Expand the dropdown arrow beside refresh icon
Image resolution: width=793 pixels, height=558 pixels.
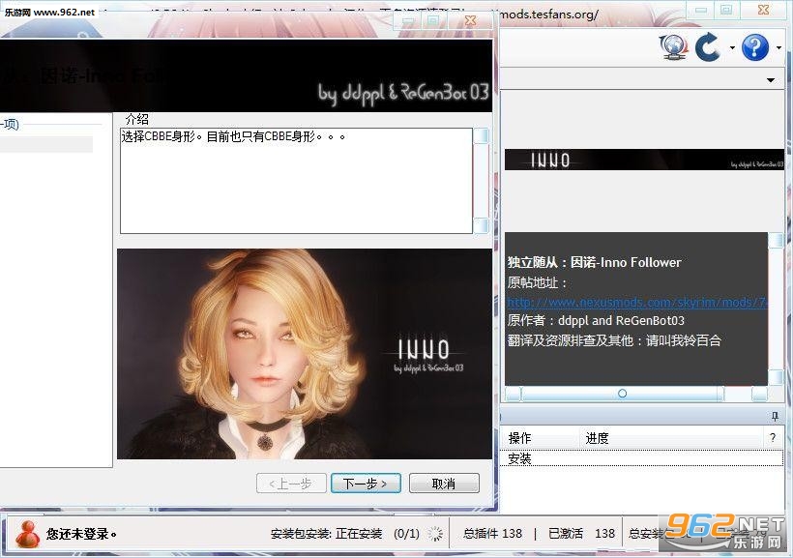(732, 48)
